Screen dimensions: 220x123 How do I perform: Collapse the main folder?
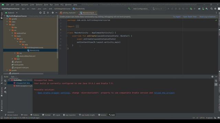(x=12, y=36)
